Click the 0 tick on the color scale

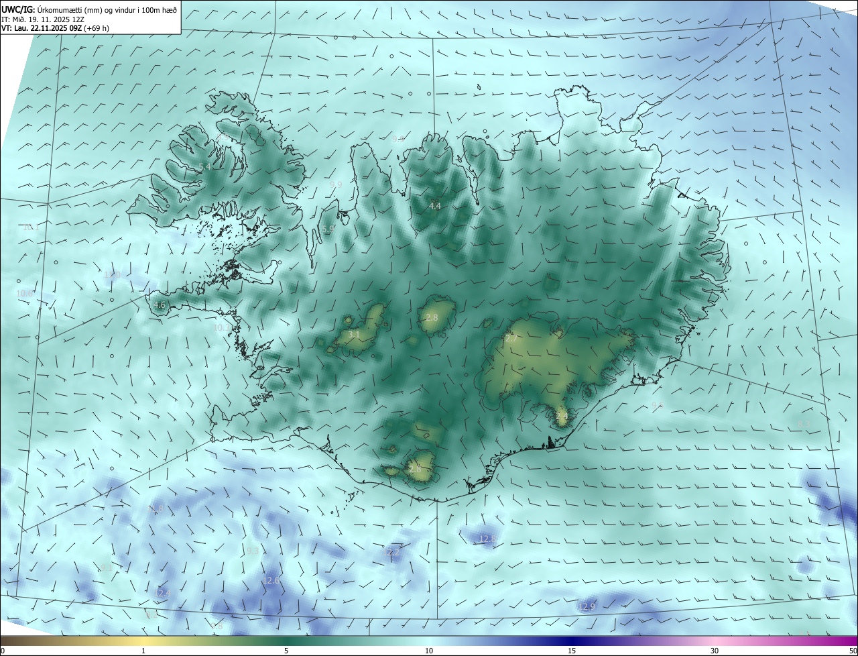[3, 651]
